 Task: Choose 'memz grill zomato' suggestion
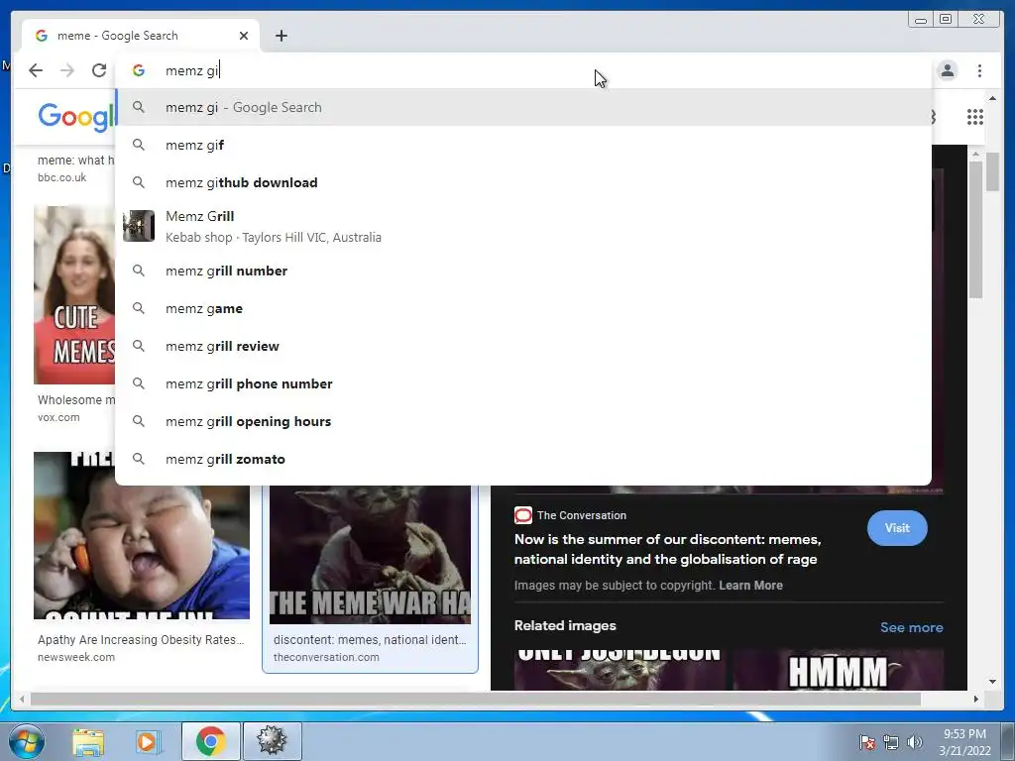pos(523,459)
